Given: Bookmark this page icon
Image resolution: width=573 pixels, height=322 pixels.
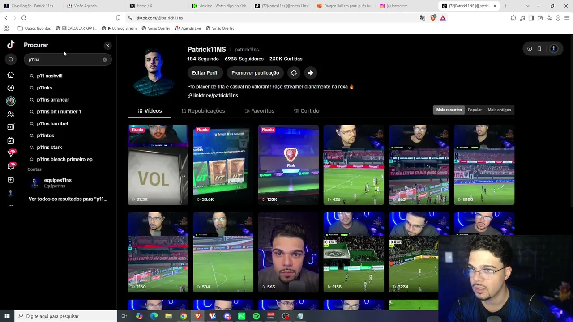Looking at the screenshot, I should [118, 18].
